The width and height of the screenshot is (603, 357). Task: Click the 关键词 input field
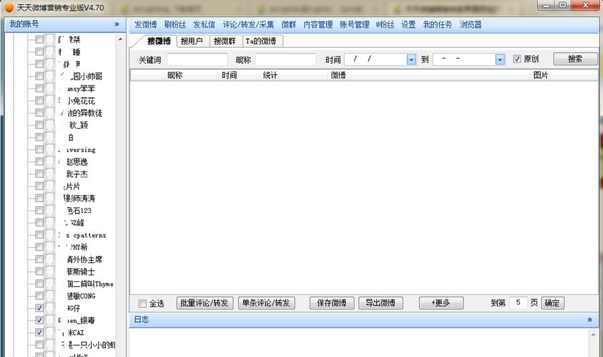[x=197, y=60]
